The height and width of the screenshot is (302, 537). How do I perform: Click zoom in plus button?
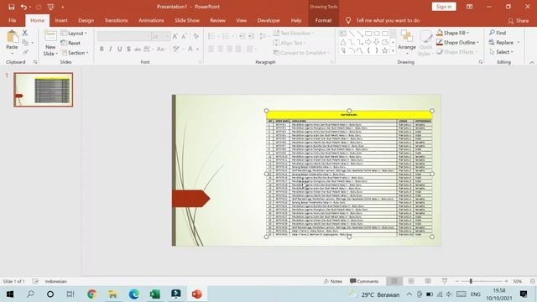[x=506, y=281]
